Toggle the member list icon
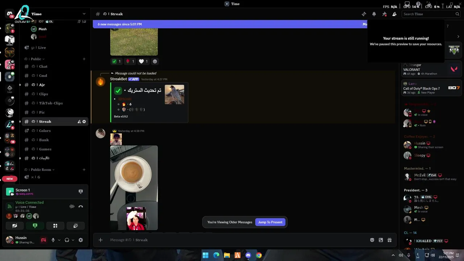Image resolution: width=464 pixels, height=261 pixels. (x=394, y=14)
